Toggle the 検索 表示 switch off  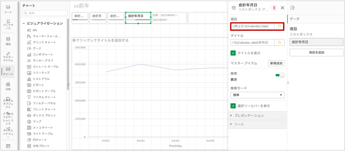click(280, 75)
